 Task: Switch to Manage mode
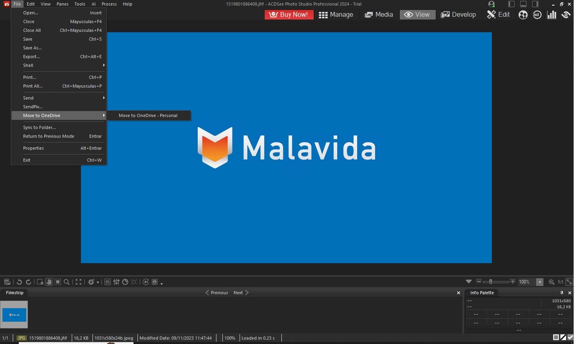(336, 15)
